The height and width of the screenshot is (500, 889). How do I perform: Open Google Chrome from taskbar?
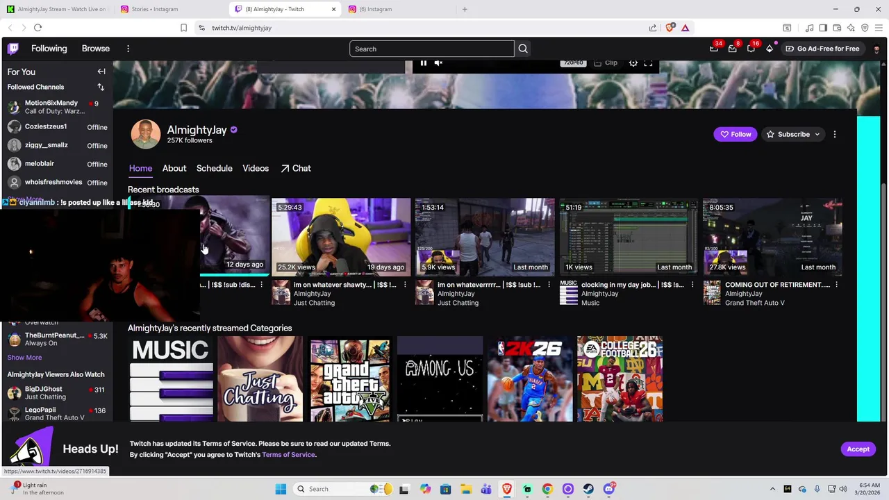[x=547, y=489]
